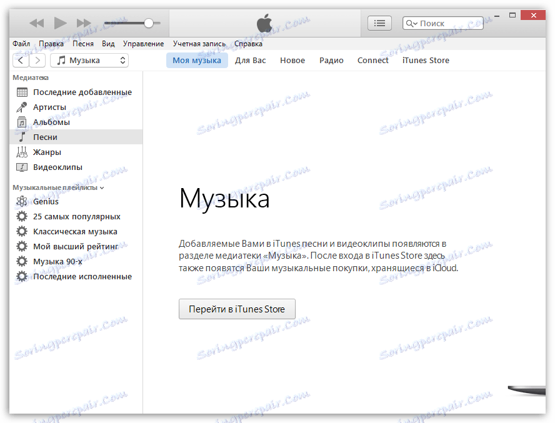
Task: Focus the Поиск search field
Action: pos(442,23)
